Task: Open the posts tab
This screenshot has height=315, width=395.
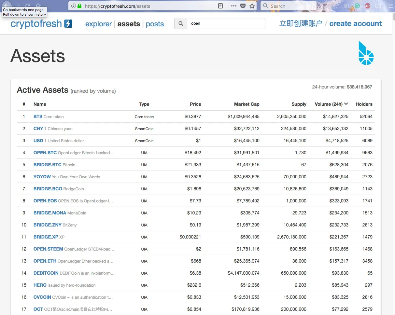Action: (155, 24)
